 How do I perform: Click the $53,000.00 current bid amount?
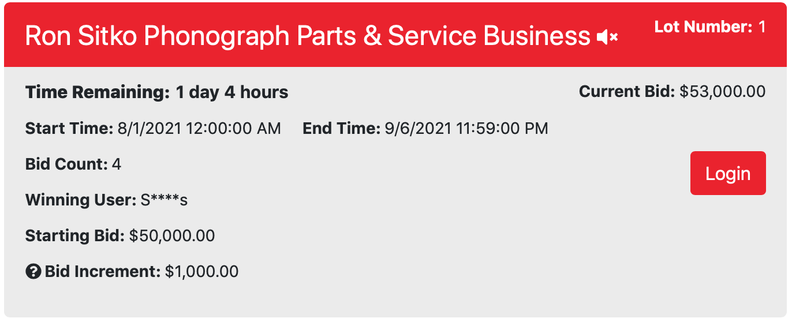pos(722,91)
